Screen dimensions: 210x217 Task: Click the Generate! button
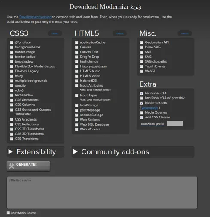(28, 166)
